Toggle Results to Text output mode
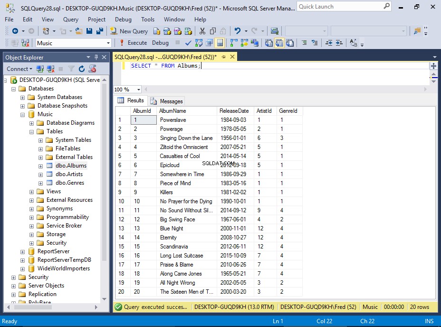 pos(269,43)
